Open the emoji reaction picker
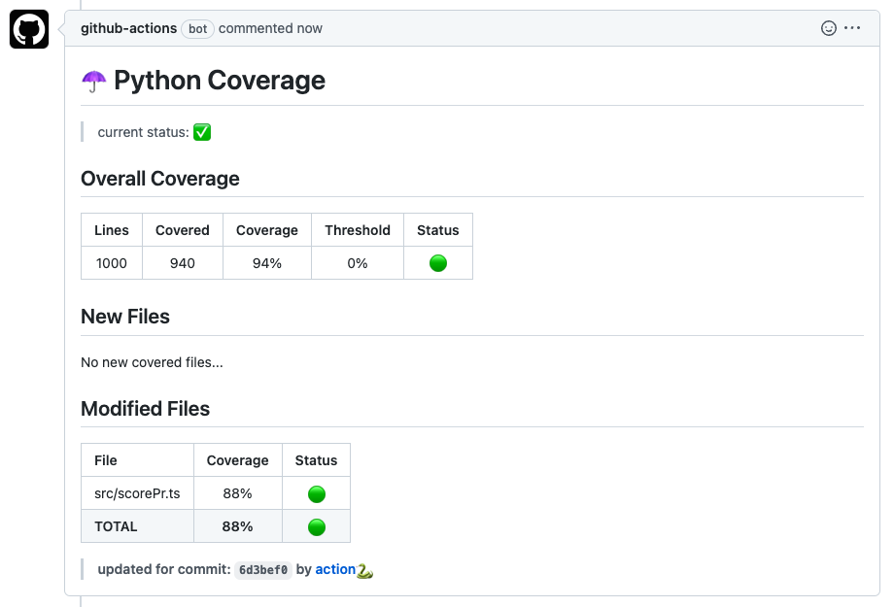 (x=830, y=28)
